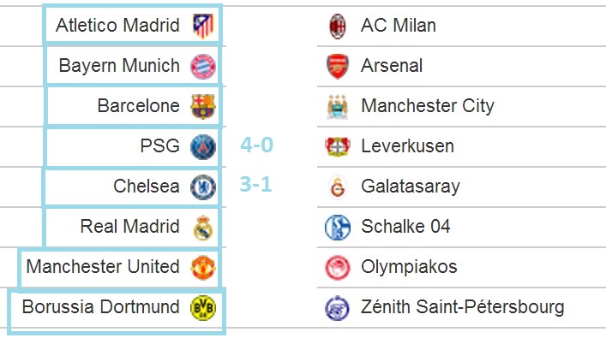Select the PSG team logo
606x338 pixels.
pyautogui.click(x=203, y=147)
